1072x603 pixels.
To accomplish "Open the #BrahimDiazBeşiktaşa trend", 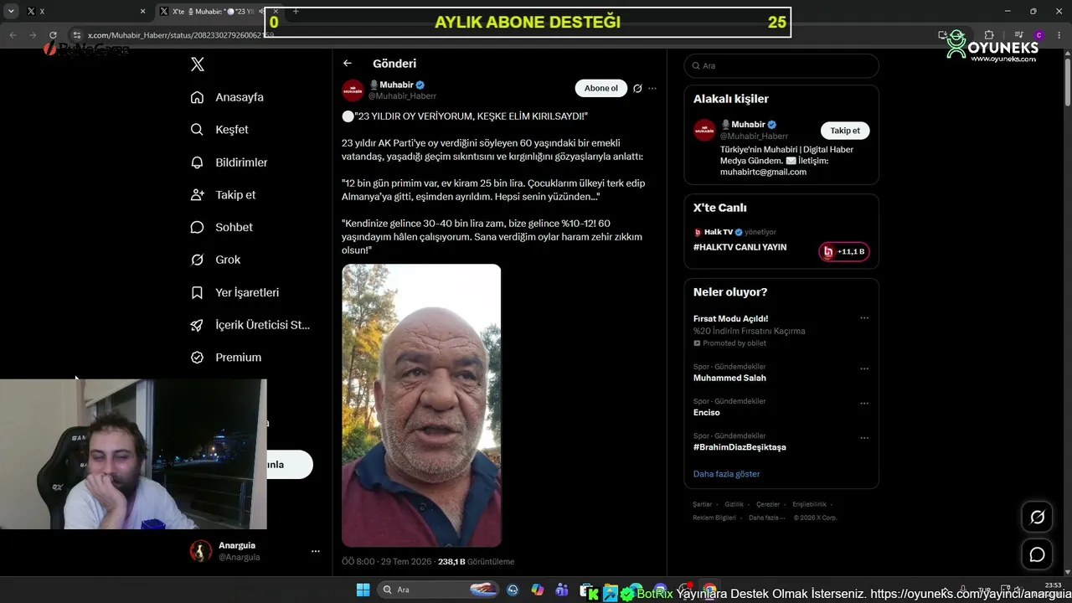I will (740, 447).
